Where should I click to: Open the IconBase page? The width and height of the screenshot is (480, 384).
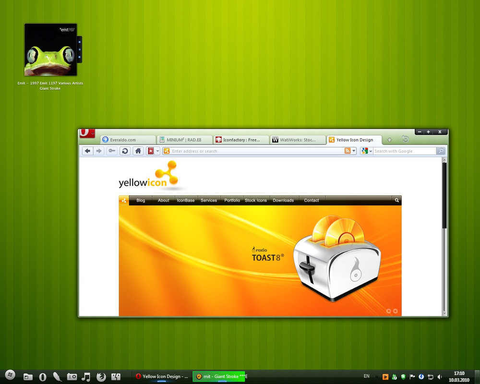[186, 201]
